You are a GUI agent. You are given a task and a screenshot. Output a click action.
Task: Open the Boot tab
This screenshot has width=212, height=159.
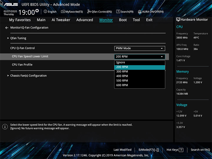pos(123,20)
